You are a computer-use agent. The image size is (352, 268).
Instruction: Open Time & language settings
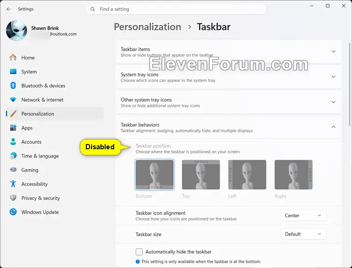[55, 156]
